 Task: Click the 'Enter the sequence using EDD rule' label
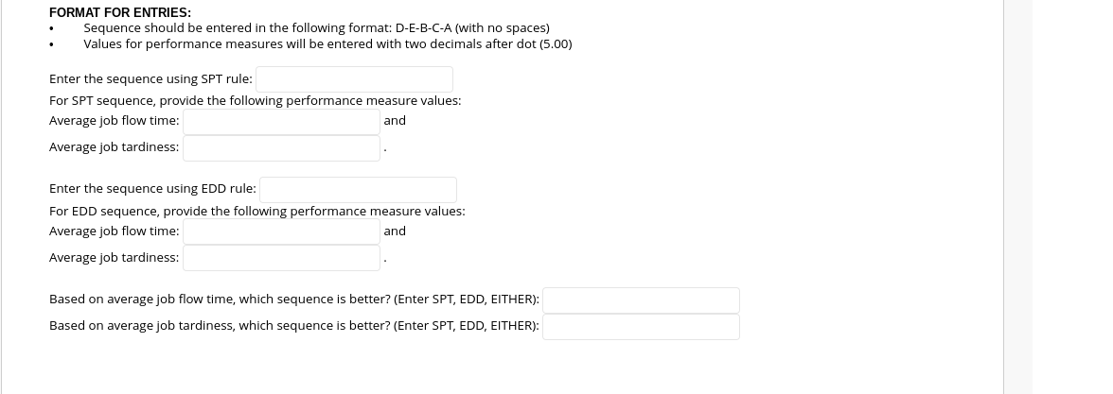point(152,190)
